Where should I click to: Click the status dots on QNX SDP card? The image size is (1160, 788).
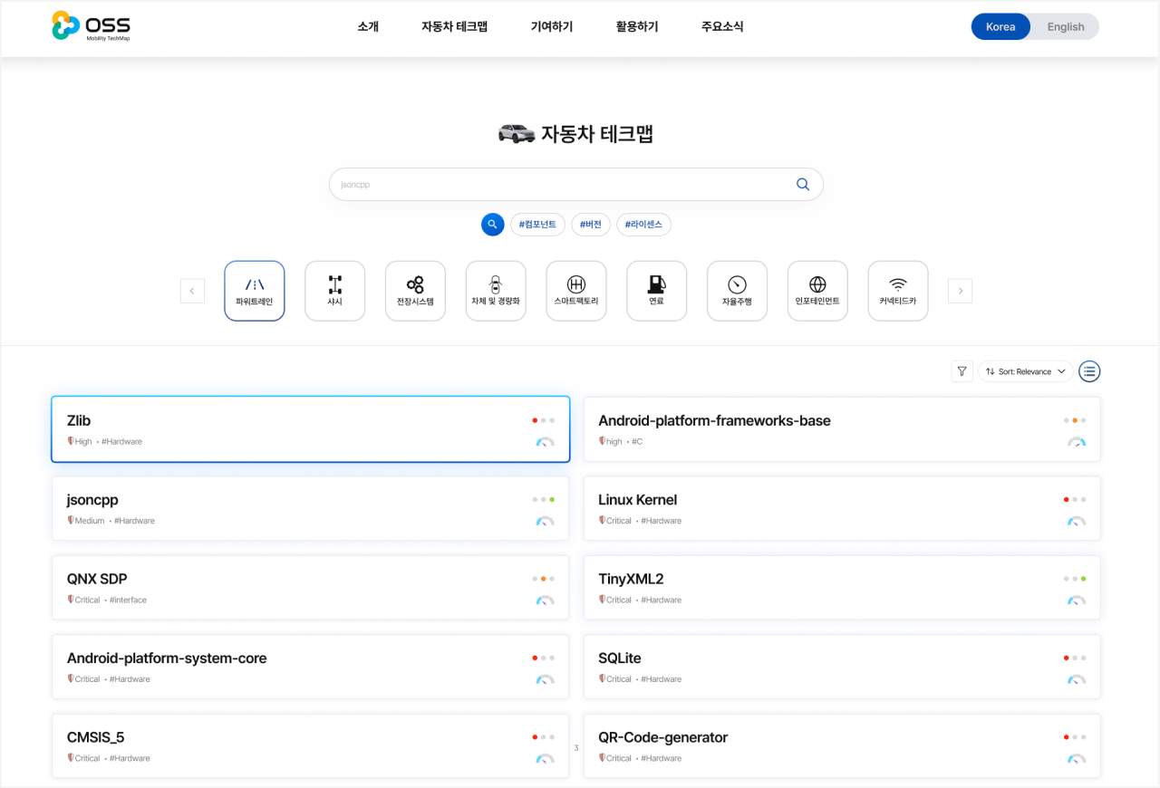tap(544, 578)
